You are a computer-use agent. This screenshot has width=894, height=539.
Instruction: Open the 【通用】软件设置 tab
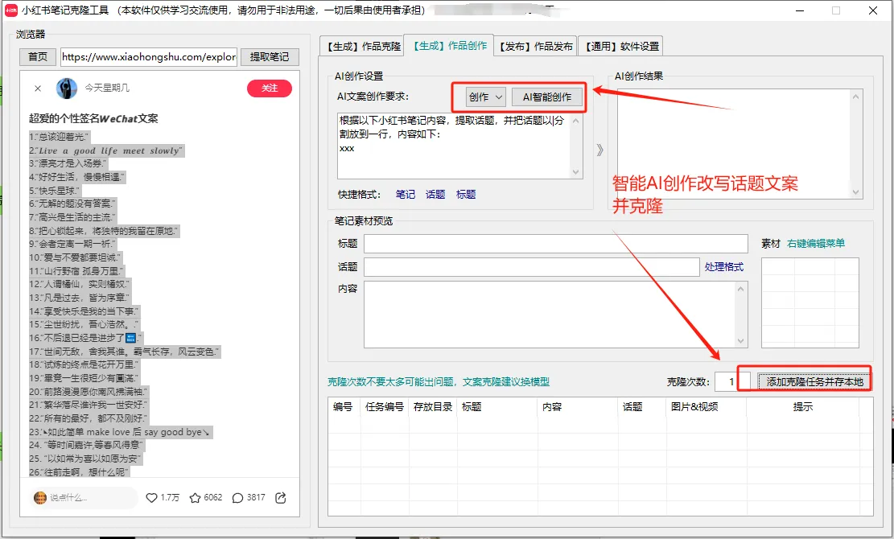click(623, 46)
